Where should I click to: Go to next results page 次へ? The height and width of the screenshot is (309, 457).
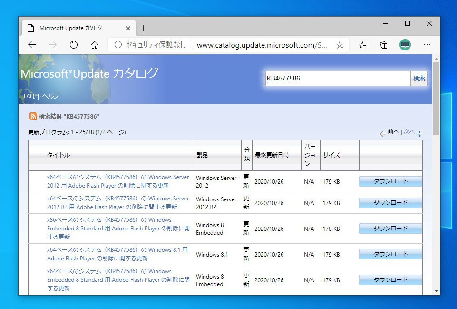409,132
